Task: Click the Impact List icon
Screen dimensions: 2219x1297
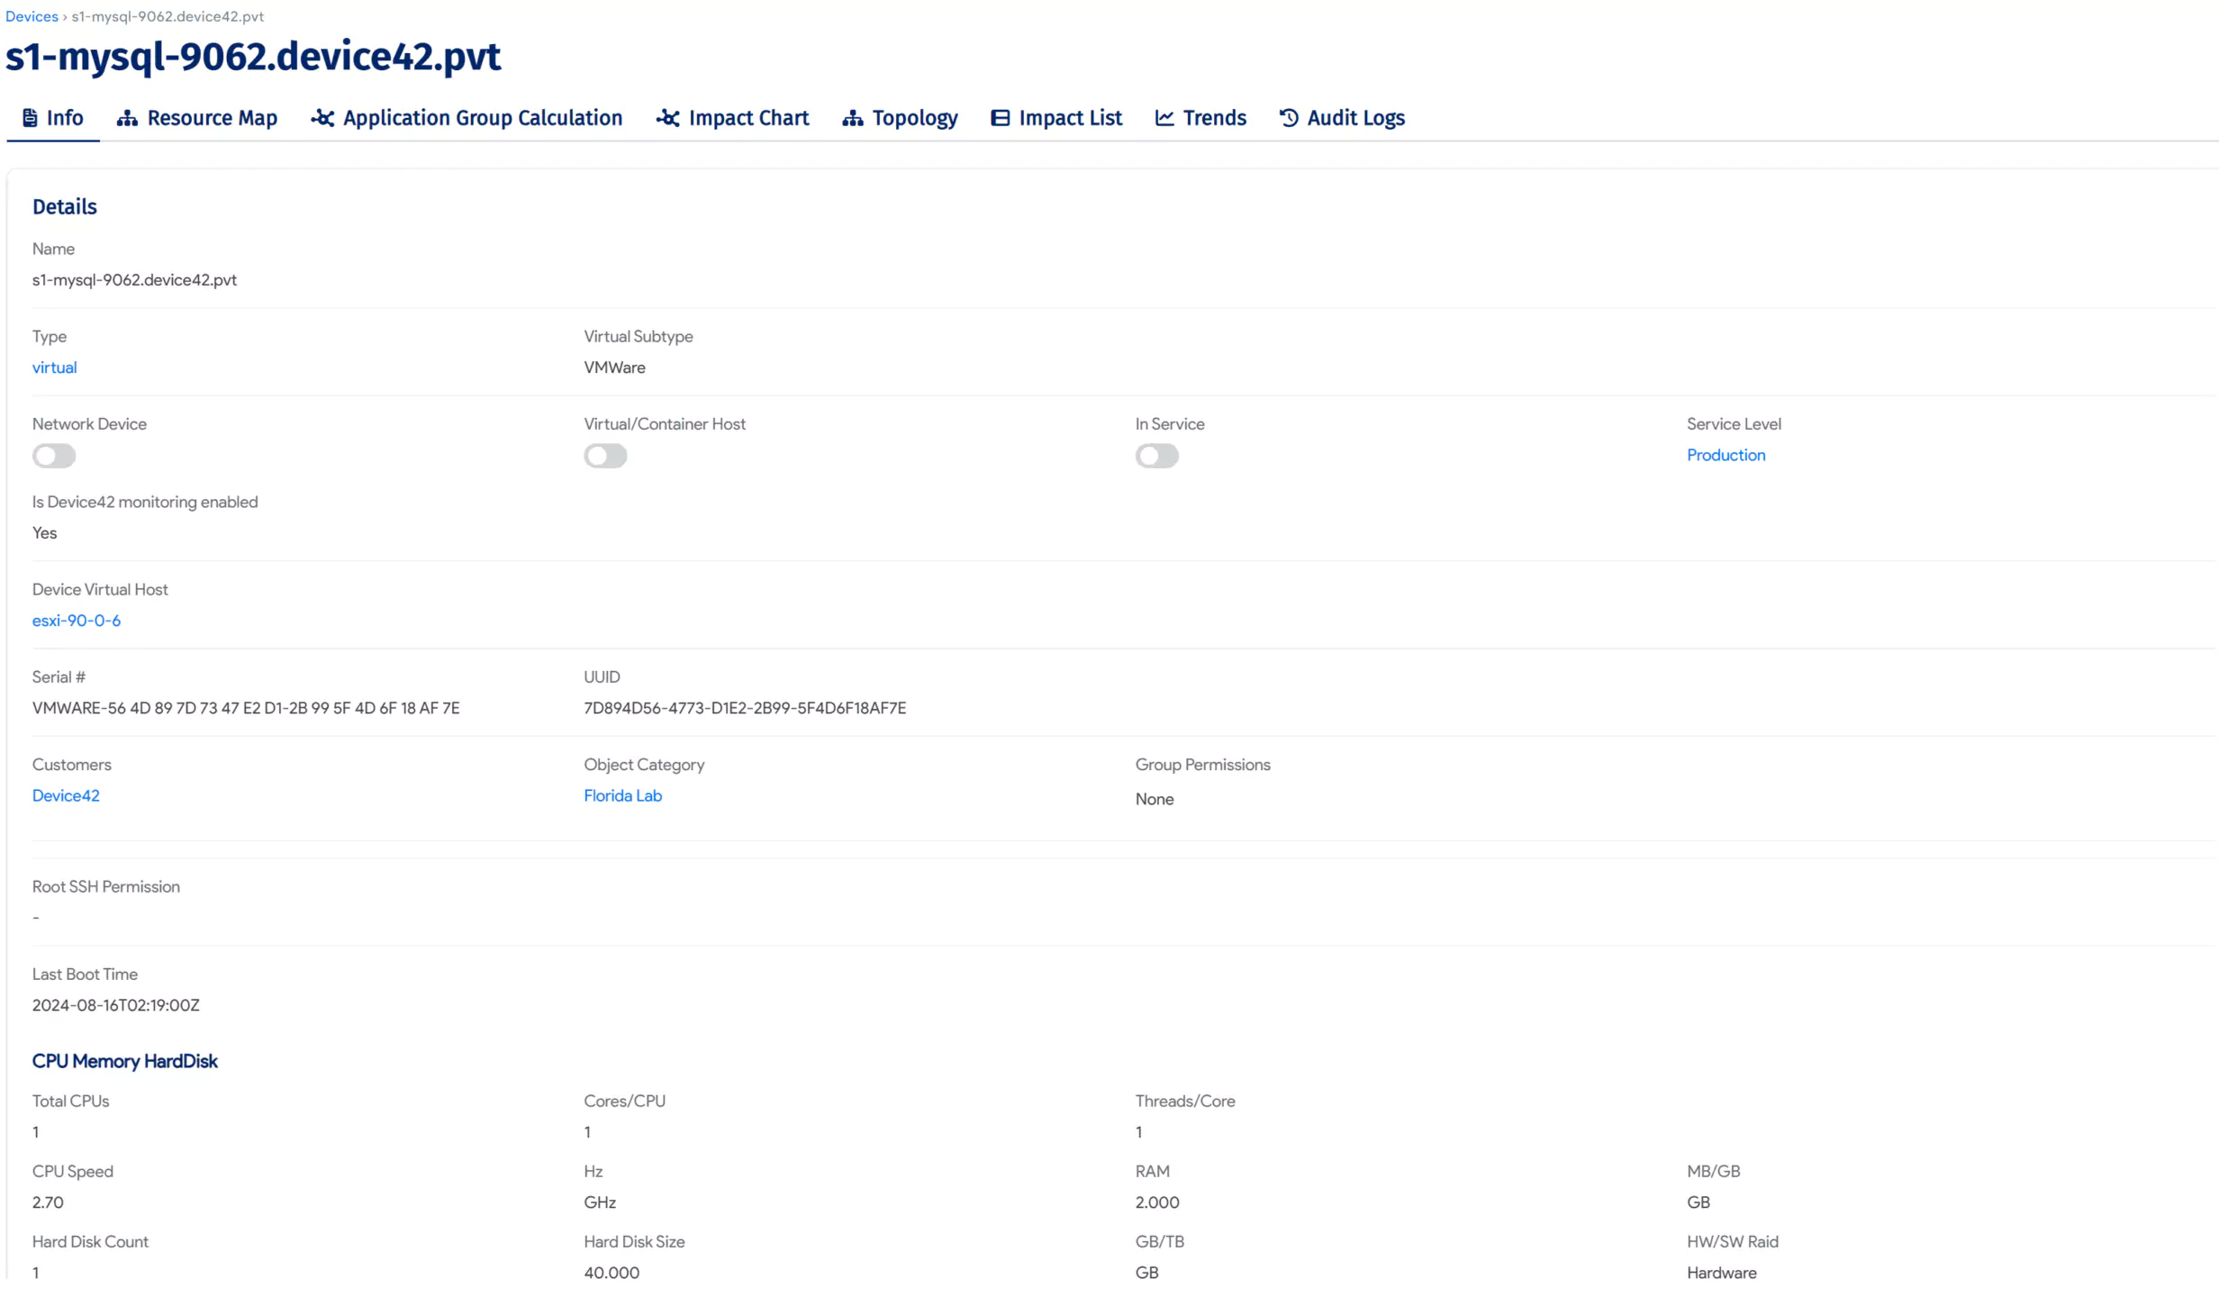Action: pos(1000,118)
